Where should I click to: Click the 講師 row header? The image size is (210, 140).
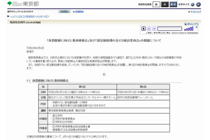tap(43, 111)
